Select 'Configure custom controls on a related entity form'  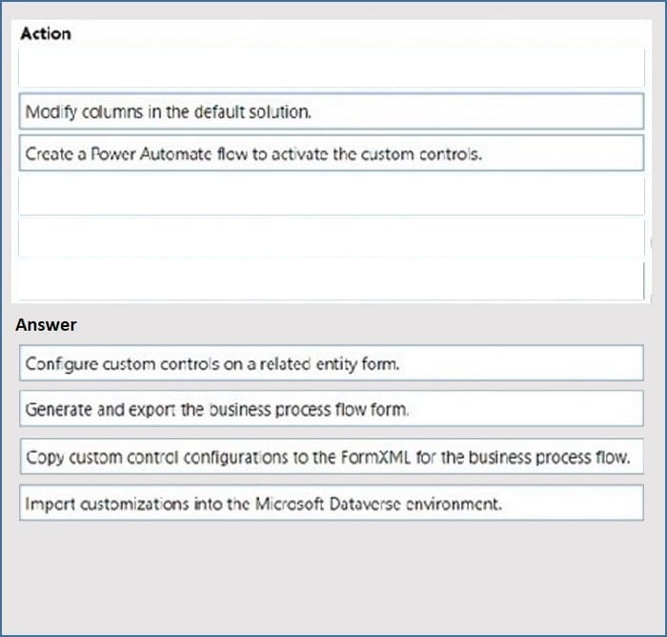(331, 363)
